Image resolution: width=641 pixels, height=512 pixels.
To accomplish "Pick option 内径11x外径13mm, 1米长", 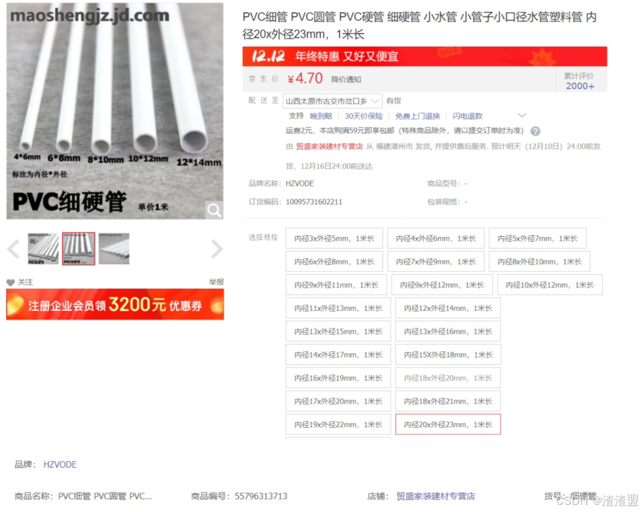I will (338, 308).
